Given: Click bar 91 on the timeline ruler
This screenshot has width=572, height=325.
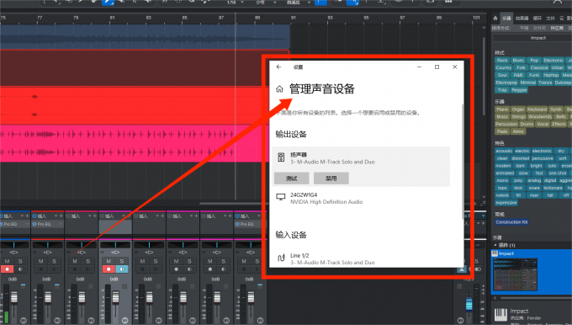Looking at the screenshot, I should point(294,18).
